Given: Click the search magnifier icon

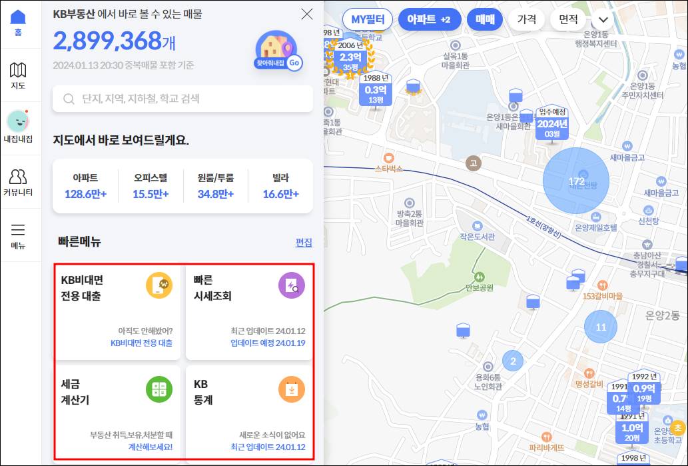Looking at the screenshot, I should 69,99.
